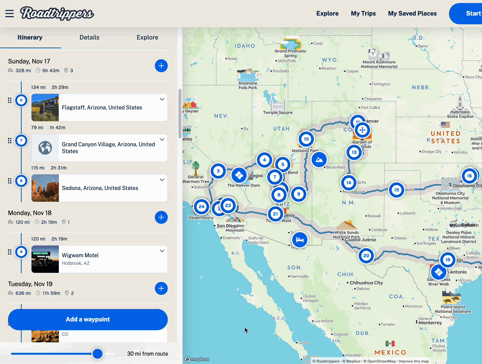Click the distance-from-route slider handle
Screen dimensions: 482x364
click(x=98, y=354)
